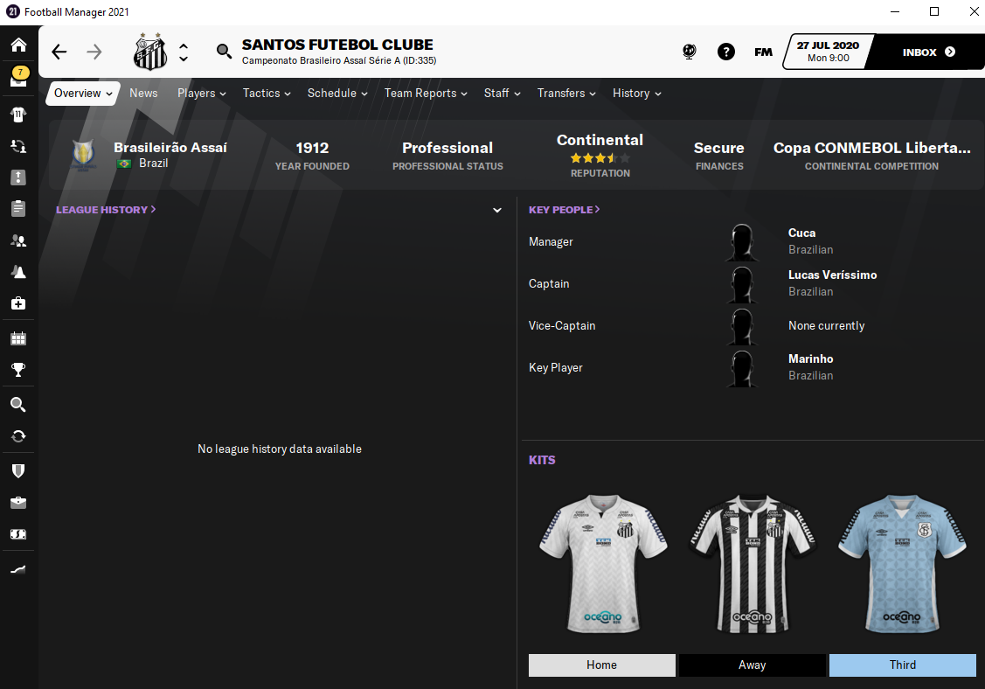This screenshot has height=689, width=985.
Task: Go back with the left arrow
Action: [x=59, y=52]
